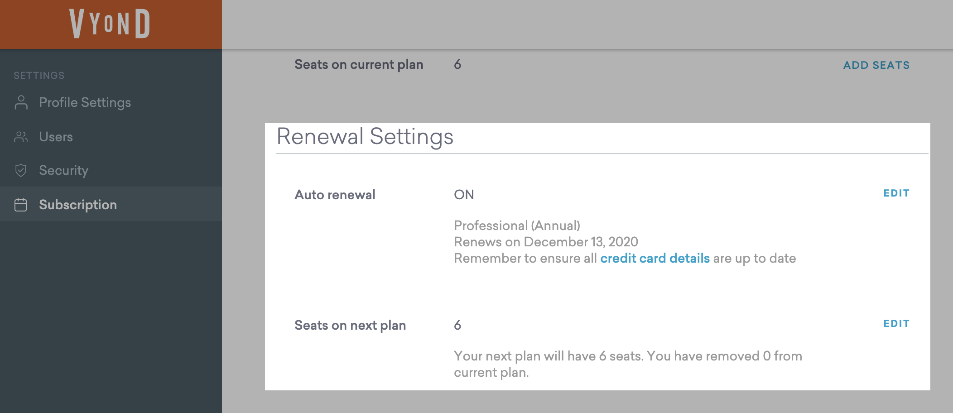This screenshot has height=413, width=953.
Task: Click the SETTINGS sidebar header
Action: (x=39, y=76)
